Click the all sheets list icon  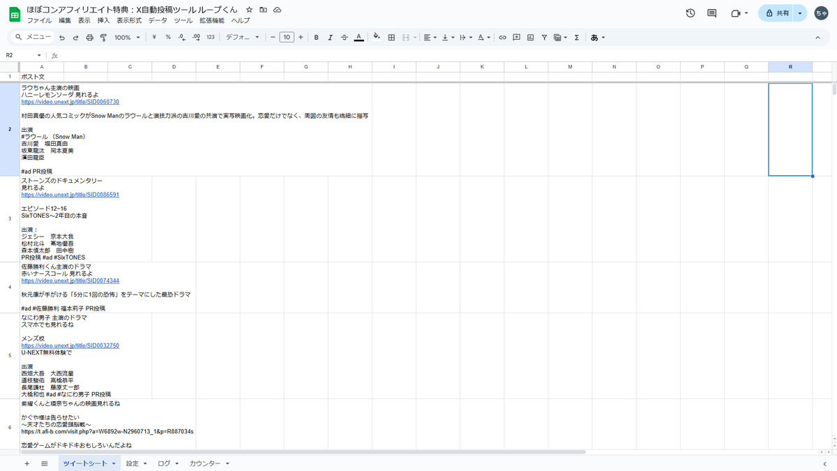pyautogui.click(x=45, y=463)
